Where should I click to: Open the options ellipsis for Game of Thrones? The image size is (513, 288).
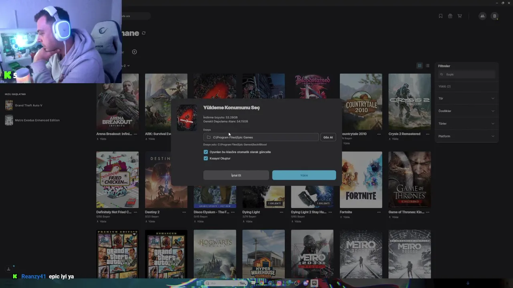point(427,212)
